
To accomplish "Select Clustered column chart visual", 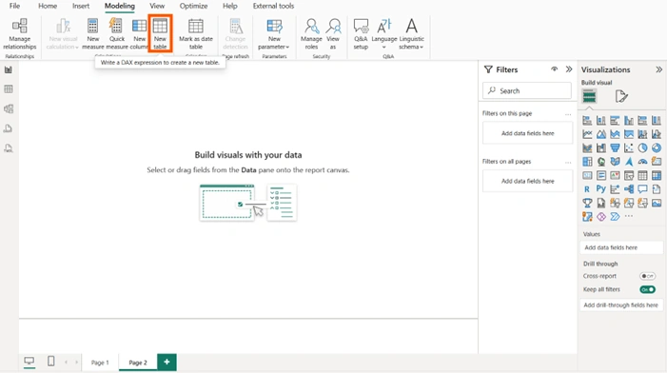I will coord(629,121).
